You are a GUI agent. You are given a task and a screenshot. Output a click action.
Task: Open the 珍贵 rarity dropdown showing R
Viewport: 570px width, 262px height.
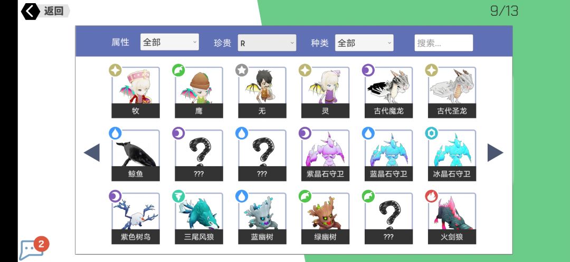267,43
